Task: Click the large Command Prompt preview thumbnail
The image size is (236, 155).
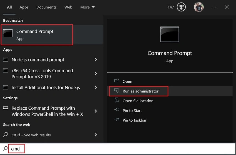Action: click(170, 35)
